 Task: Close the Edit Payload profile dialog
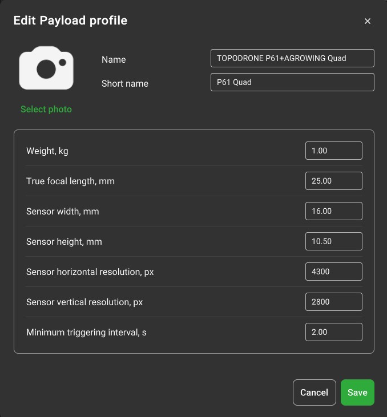click(367, 21)
